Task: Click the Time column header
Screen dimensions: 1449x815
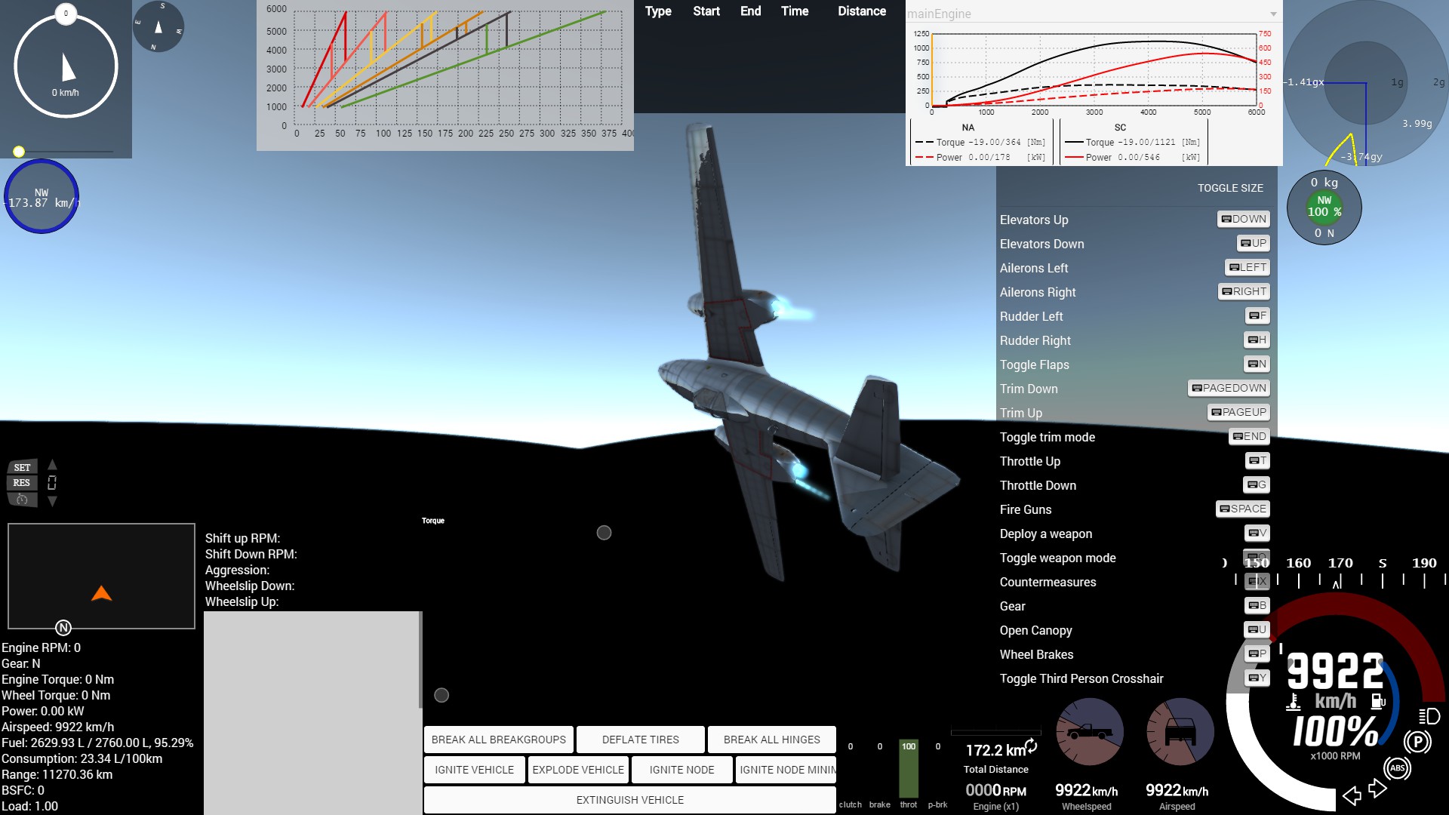Action: click(795, 11)
